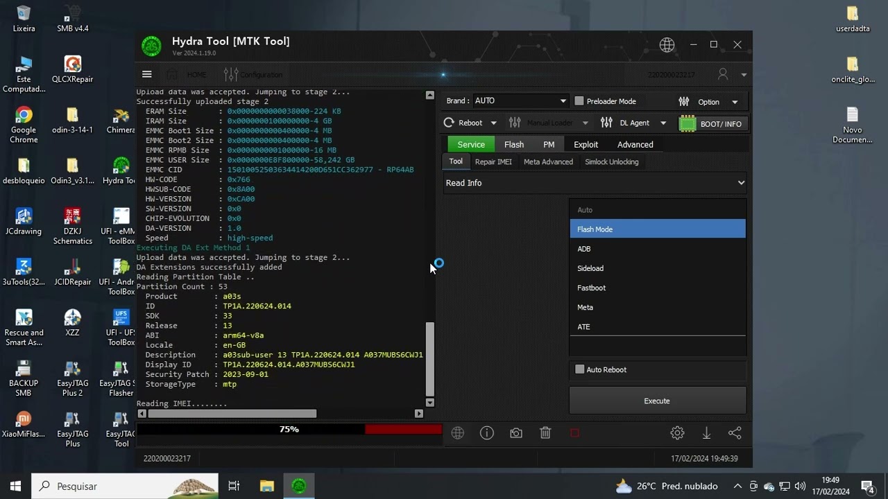
Task: Open QLCXRepair desktop icon
Action: 72,69
